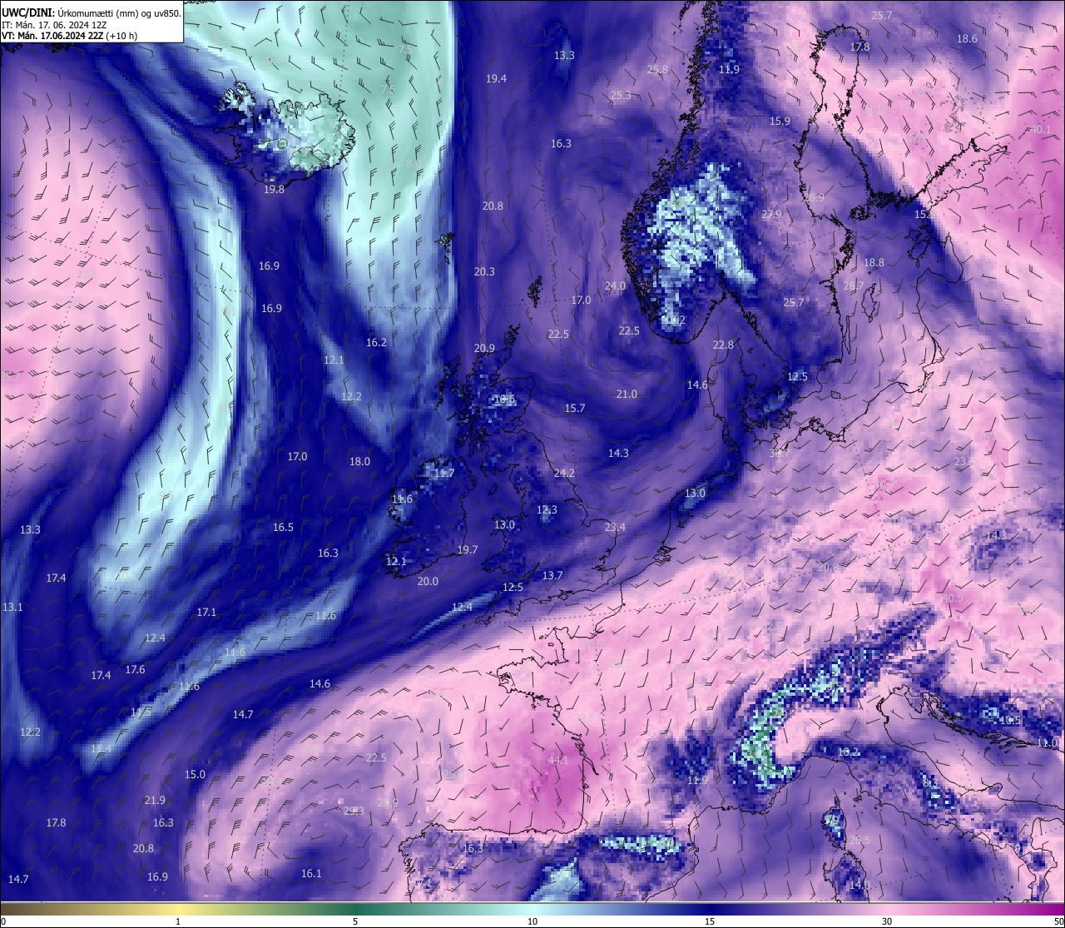This screenshot has width=1065, height=928.
Task: Click the 17.1 value label
Action: [x=206, y=612]
